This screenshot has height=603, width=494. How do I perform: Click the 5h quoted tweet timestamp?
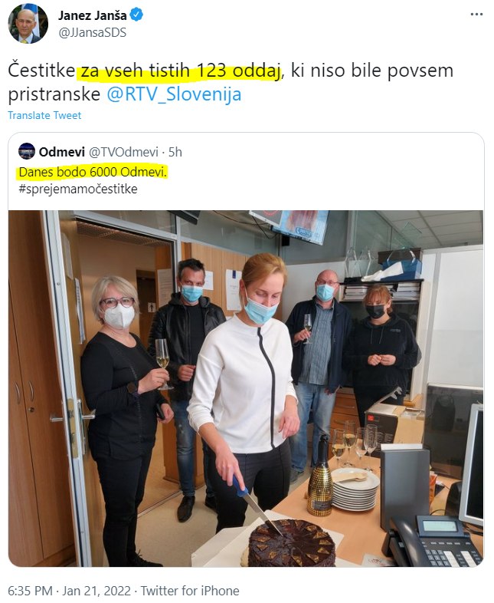click(175, 152)
